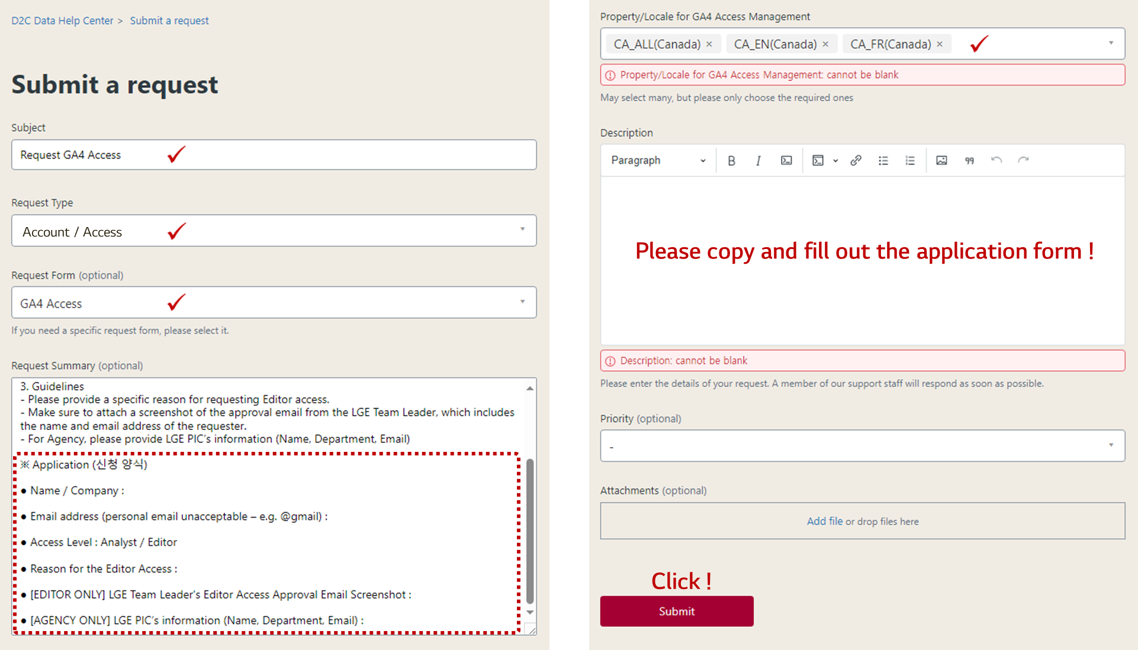Insert a link in the description
This screenshot has width=1138, height=650.
(856, 160)
